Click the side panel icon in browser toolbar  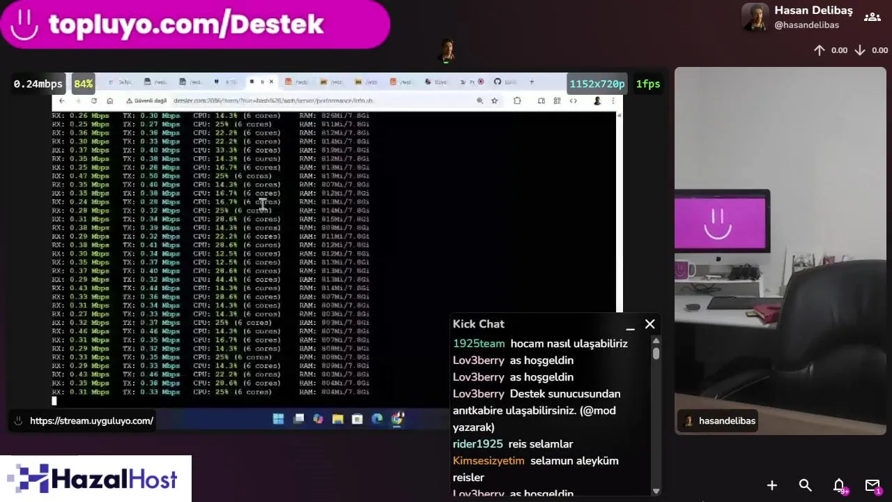541,101
